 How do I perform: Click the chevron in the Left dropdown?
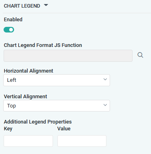pos(105,79)
